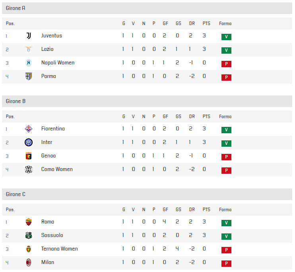
Task: Click the Ternana Women crest
Action: [x=29, y=249]
